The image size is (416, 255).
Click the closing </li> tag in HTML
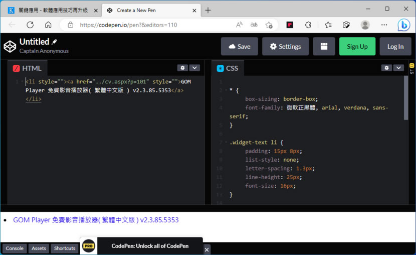(x=34, y=99)
